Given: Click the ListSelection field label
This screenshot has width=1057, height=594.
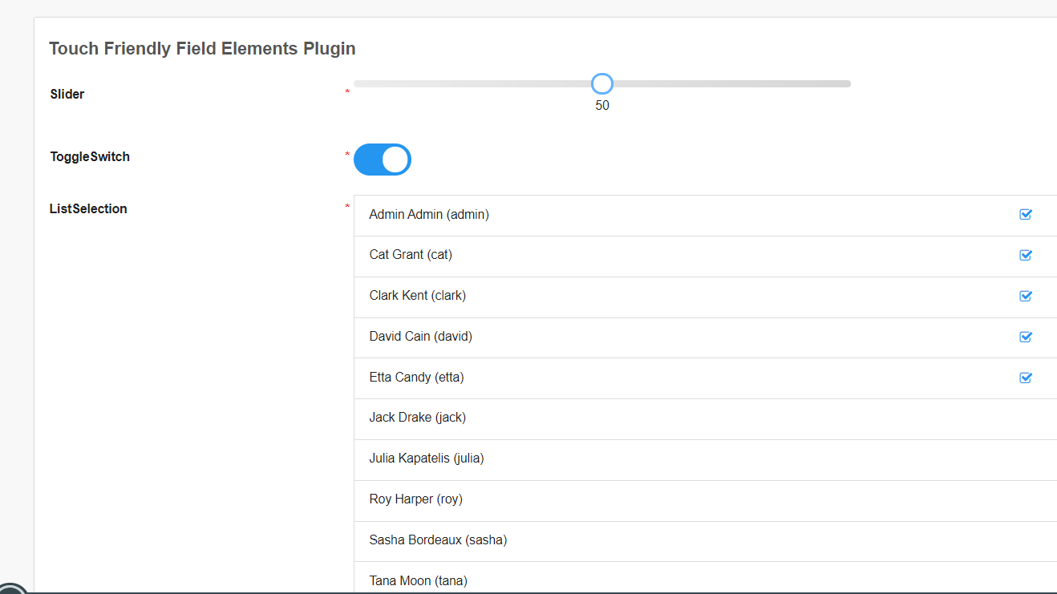Looking at the screenshot, I should [x=88, y=208].
